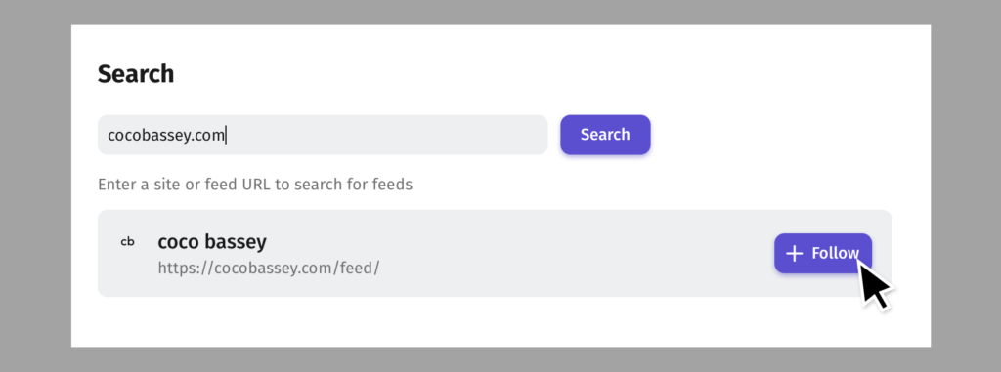Image resolution: width=1001 pixels, height=372 pixels.
Task: Select the coco bassey feed title
Action: pyautogui.click(x=212, y=242)
